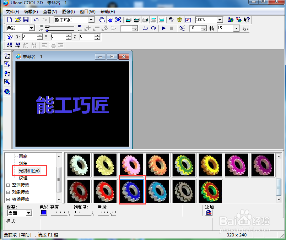Decrease text character spacing
This screenshot has height=240, width=286.
point(18,45)
